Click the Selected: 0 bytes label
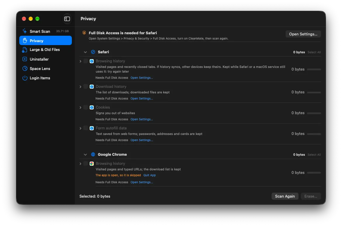The image size is (342, 226). point(95,196)
